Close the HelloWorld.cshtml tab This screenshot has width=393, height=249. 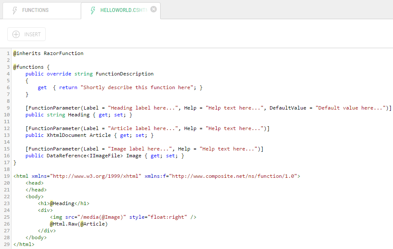coord(153,9)
